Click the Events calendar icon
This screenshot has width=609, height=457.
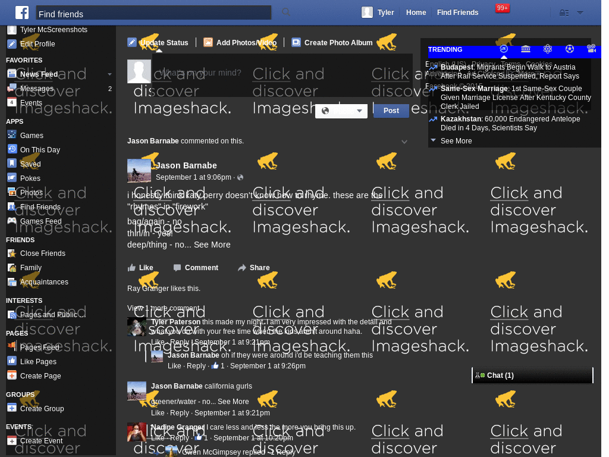pyautogui.click(x=12, y=102)
